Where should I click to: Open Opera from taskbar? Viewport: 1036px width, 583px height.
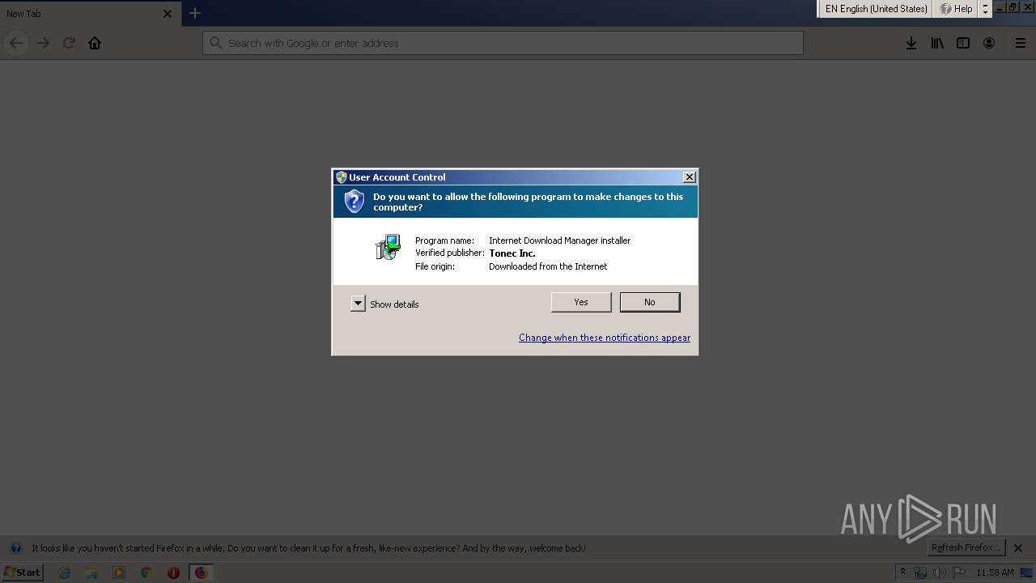click(173, 572)
